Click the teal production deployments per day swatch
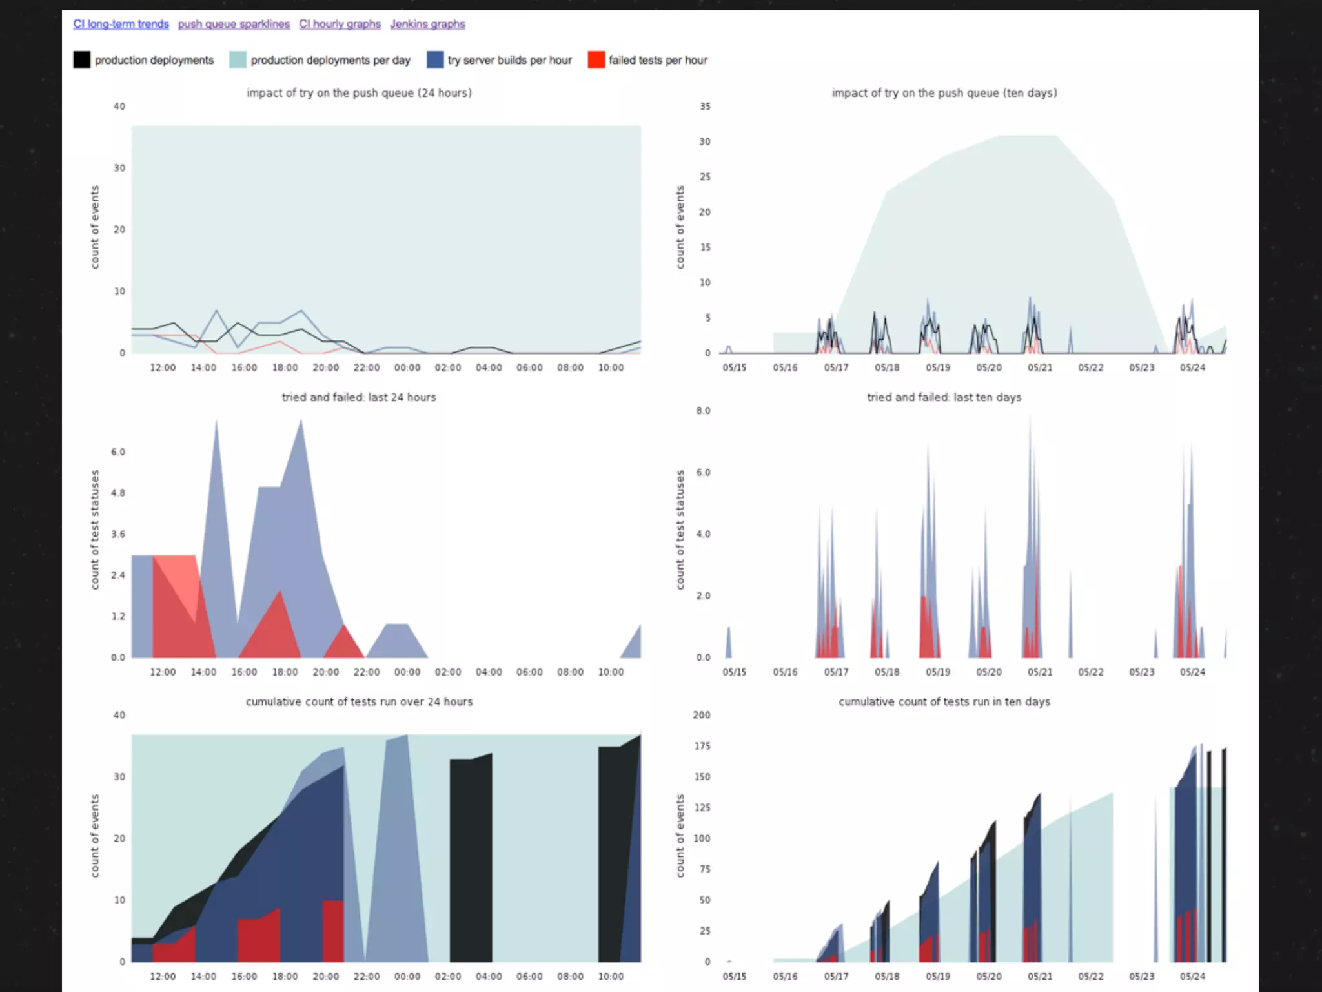Image resolution: width=1322 pixels, height=992 pixels. coord(238,60)
